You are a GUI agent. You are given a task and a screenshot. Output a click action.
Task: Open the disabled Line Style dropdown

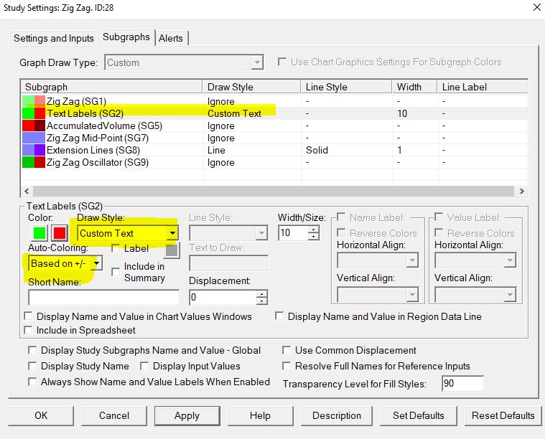pos(228,233)
